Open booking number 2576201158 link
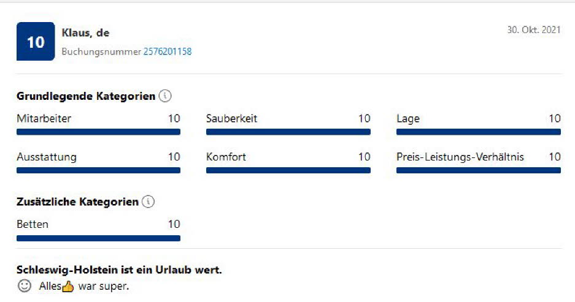The height and width of the screenshot is (302, 575). tap(168, 52)
